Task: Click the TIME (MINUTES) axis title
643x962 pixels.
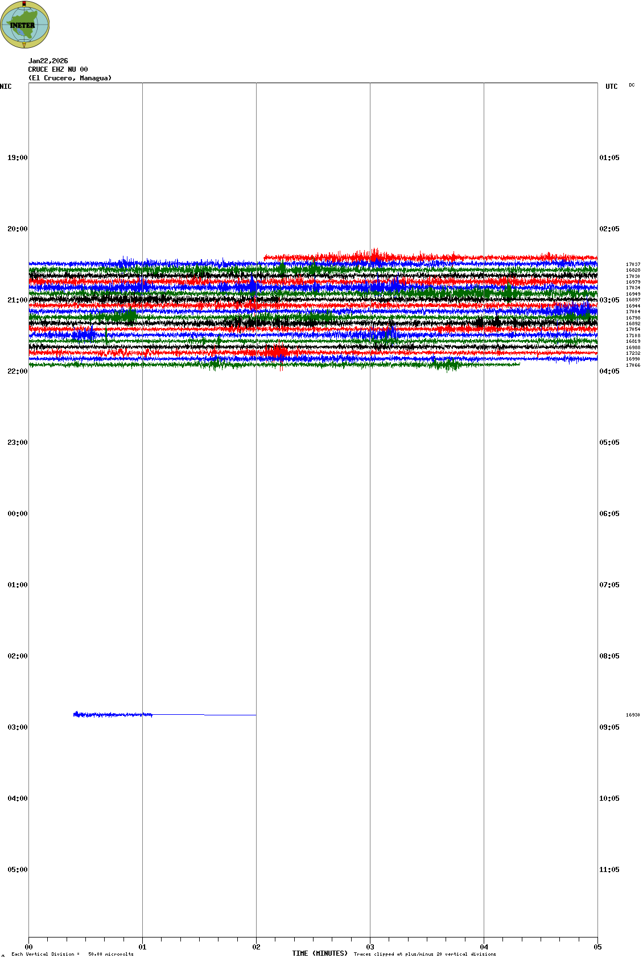Action: [320, 953]
